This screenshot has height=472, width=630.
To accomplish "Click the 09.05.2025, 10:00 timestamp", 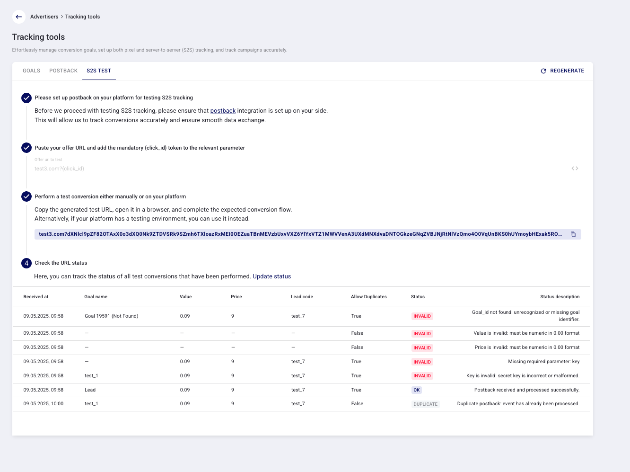I will 44,404.
